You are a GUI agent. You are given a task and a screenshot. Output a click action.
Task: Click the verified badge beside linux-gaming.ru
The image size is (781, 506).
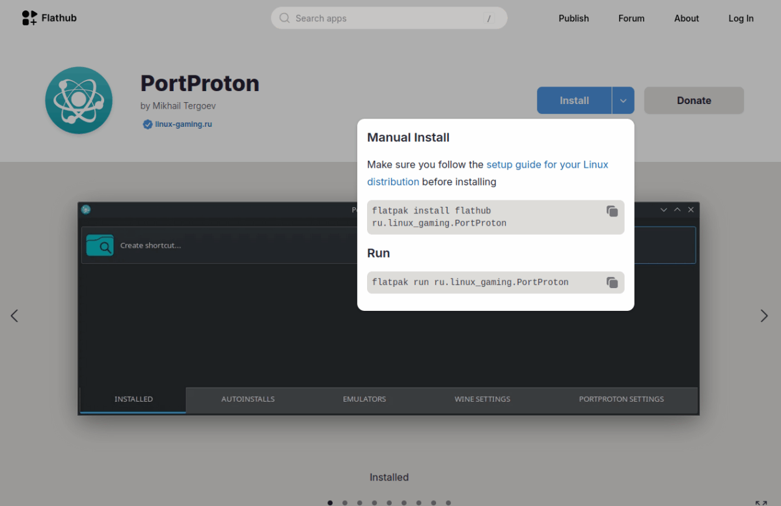click(x=148, y=124)
